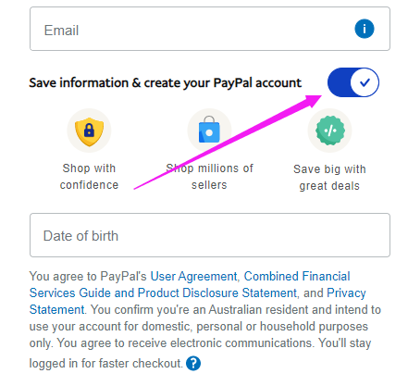
Task: Click the Australian resident confirmation sentence
Action: [x=205, y=326]
